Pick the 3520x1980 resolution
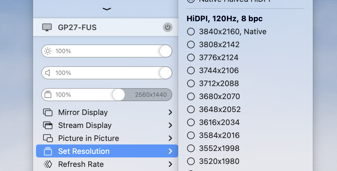Image resolution: width=337 pixels, height=171 pixels. (x=191, y=161)
